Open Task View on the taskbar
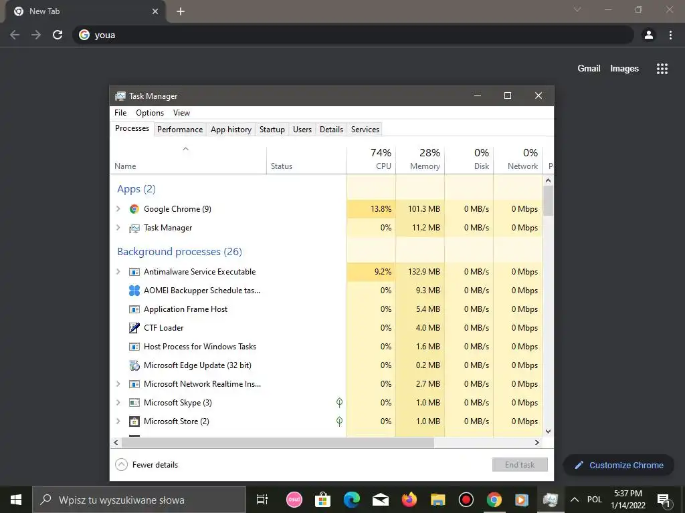Image resolution: width=685 pixels, height=513 pixels. 262,500
